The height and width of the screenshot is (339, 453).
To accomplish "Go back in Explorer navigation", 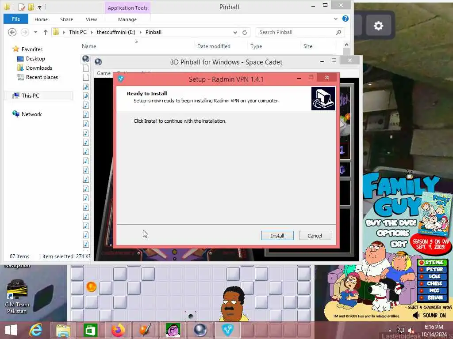I will point(12,32).
